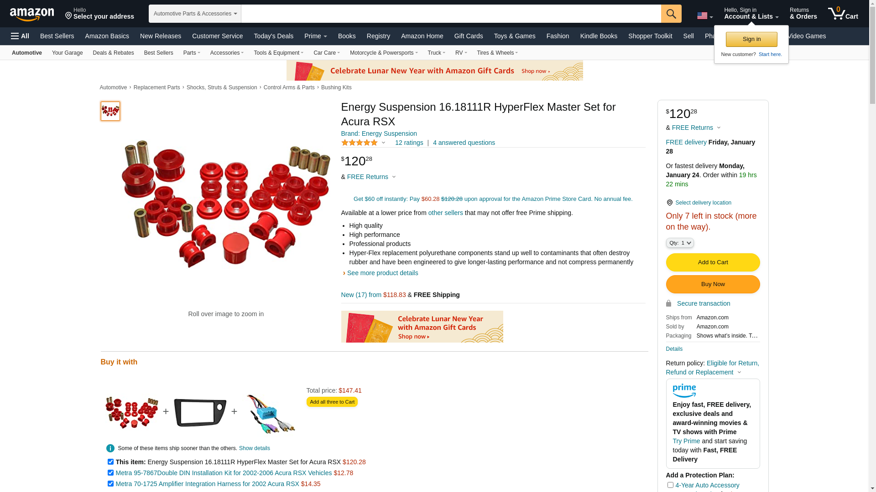876x492 pixels.
Task: Click the Secure transaction lock icon
Action: click(668, 303)
